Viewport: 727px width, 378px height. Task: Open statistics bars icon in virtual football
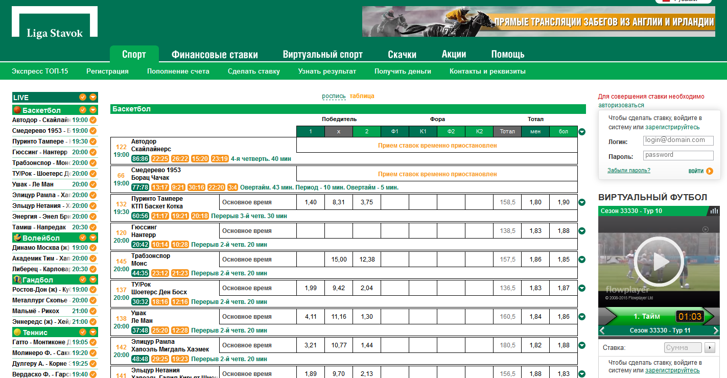pyautogui.click(x=714, y=211)
